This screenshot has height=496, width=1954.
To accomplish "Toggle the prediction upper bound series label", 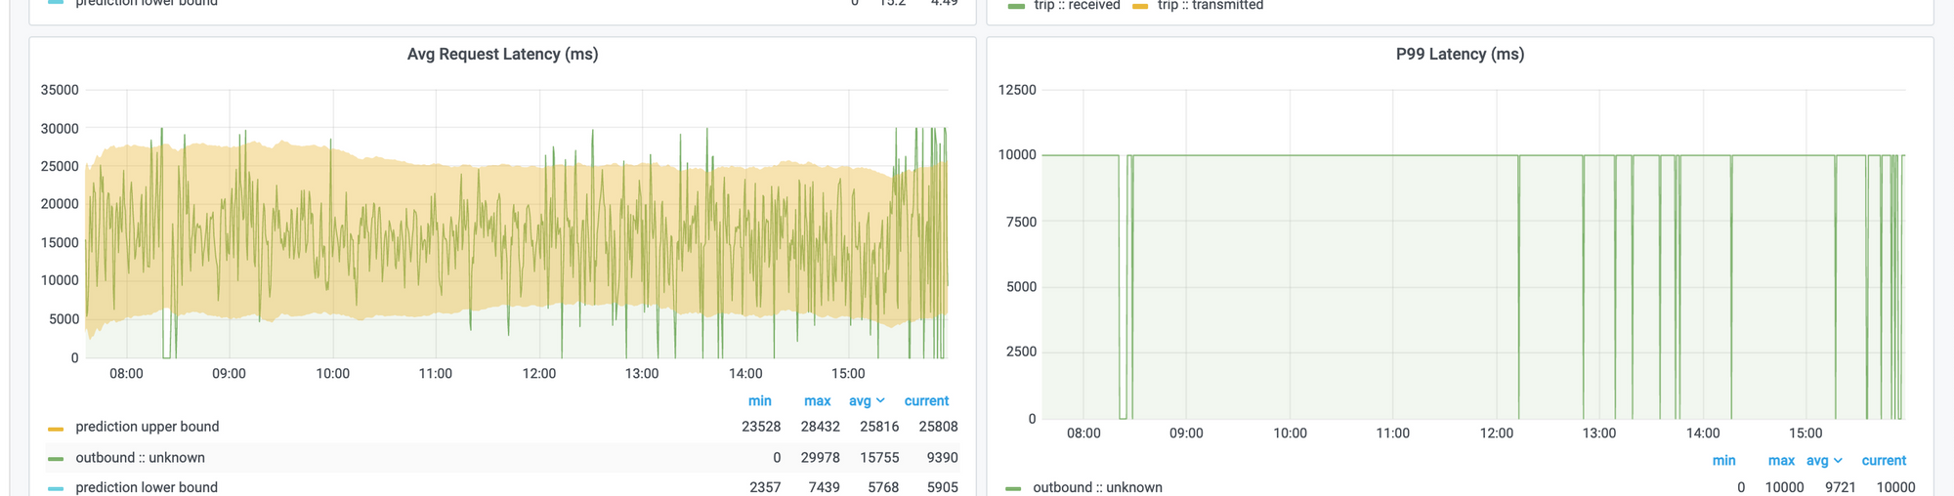I will [148, 427].
